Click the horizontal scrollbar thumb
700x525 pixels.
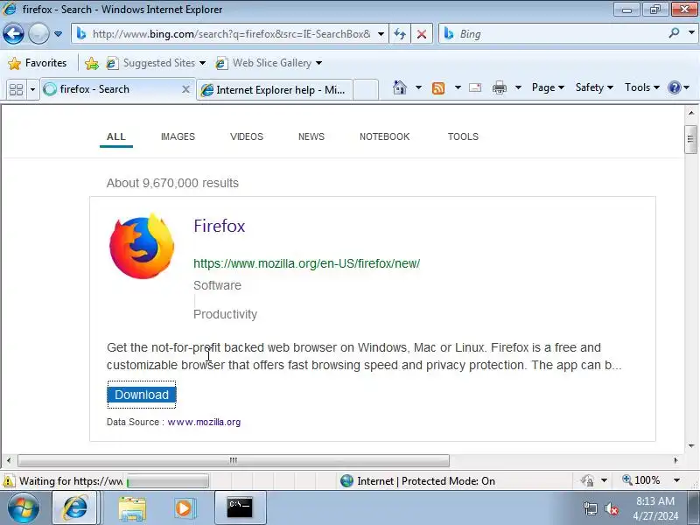[233, 460]
